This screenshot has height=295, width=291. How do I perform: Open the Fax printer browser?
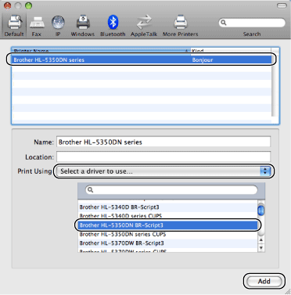click(37, 25)
